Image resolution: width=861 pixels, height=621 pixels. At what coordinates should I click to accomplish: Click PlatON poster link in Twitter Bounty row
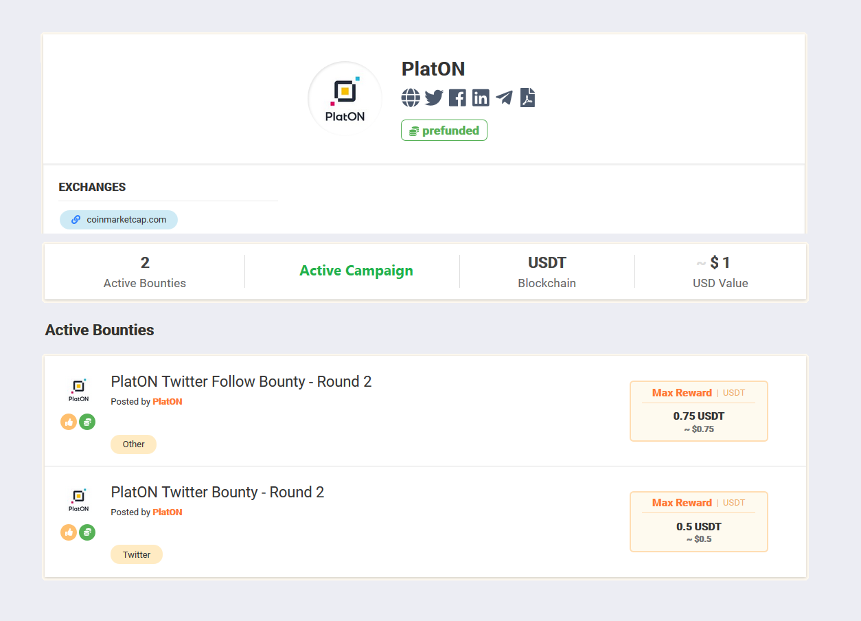point(168,512)
